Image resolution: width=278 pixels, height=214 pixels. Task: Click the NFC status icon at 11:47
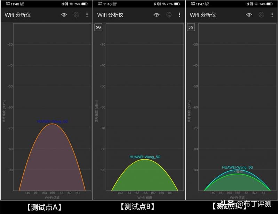click(x=248, y=4)
